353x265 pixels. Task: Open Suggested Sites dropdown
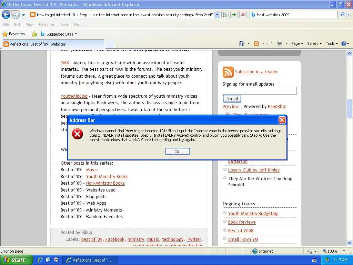click(x=59, y=34)
